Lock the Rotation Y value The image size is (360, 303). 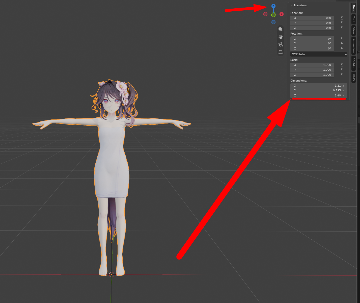[x=342, y=43]
